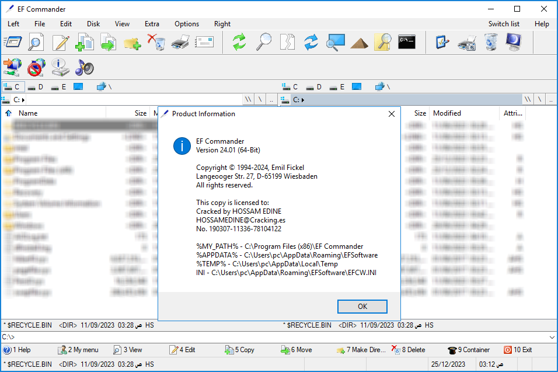The width and height of the screenshot is (558, 372).
Task: Click the disk information icon
Action: (61, 67)
